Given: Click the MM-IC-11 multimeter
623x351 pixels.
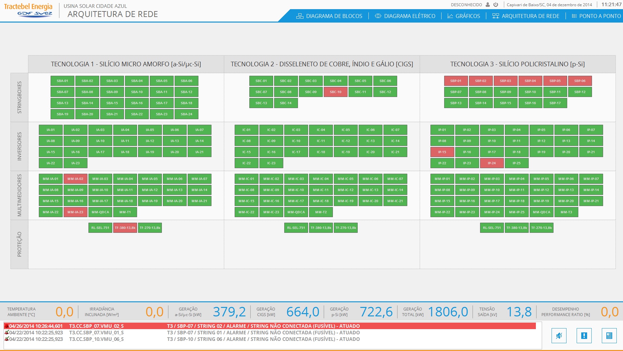Looking at the screenshot, I should coord(321,190).
